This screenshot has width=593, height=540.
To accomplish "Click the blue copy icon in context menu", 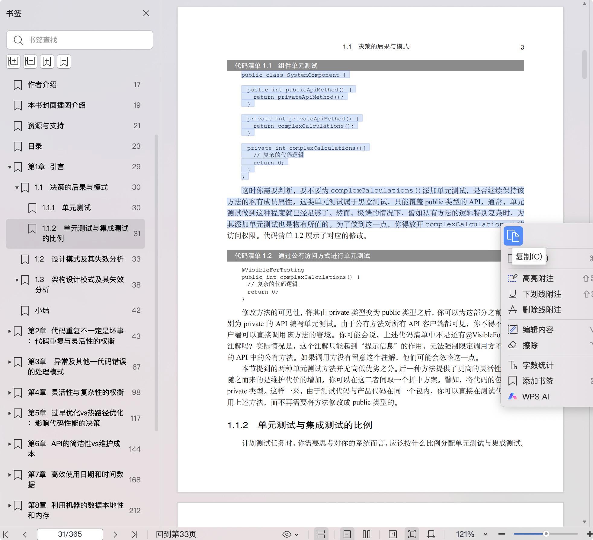I will 513,236.
